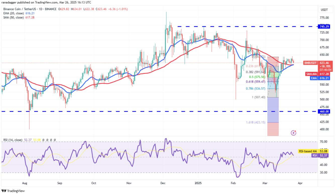Click the Feb label on the time axis

point(234,183)
